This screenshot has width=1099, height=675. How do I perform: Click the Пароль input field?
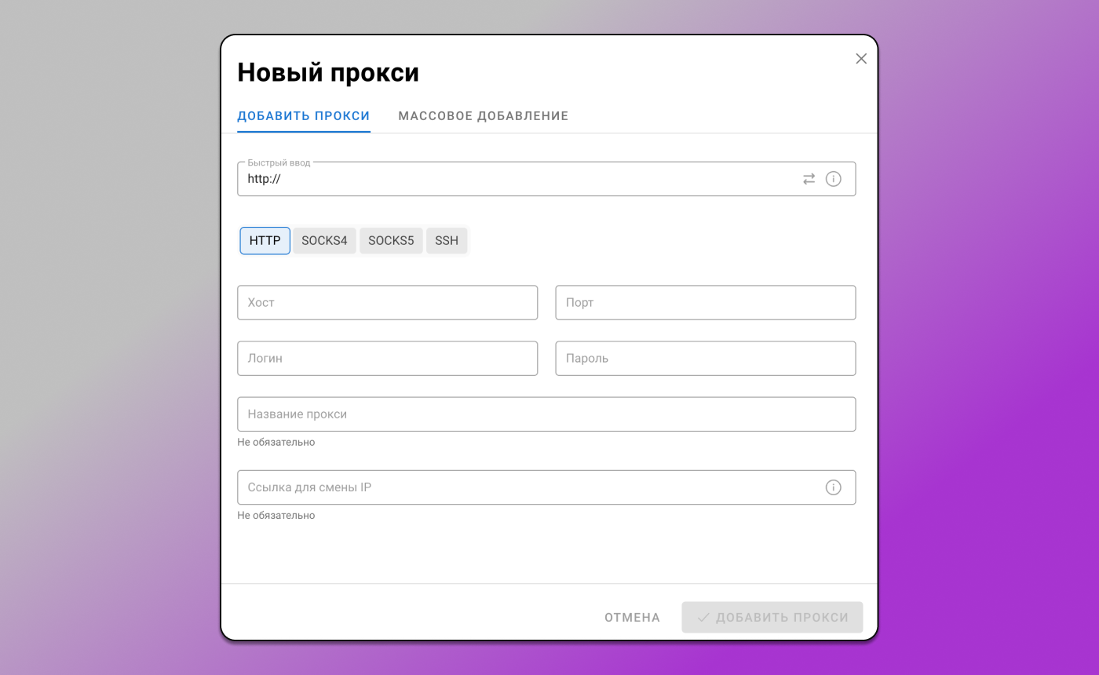705,358
